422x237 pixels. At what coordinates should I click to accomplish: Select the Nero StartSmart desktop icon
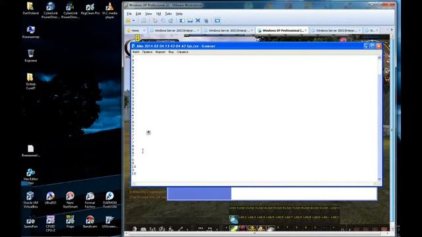point(70,200)
